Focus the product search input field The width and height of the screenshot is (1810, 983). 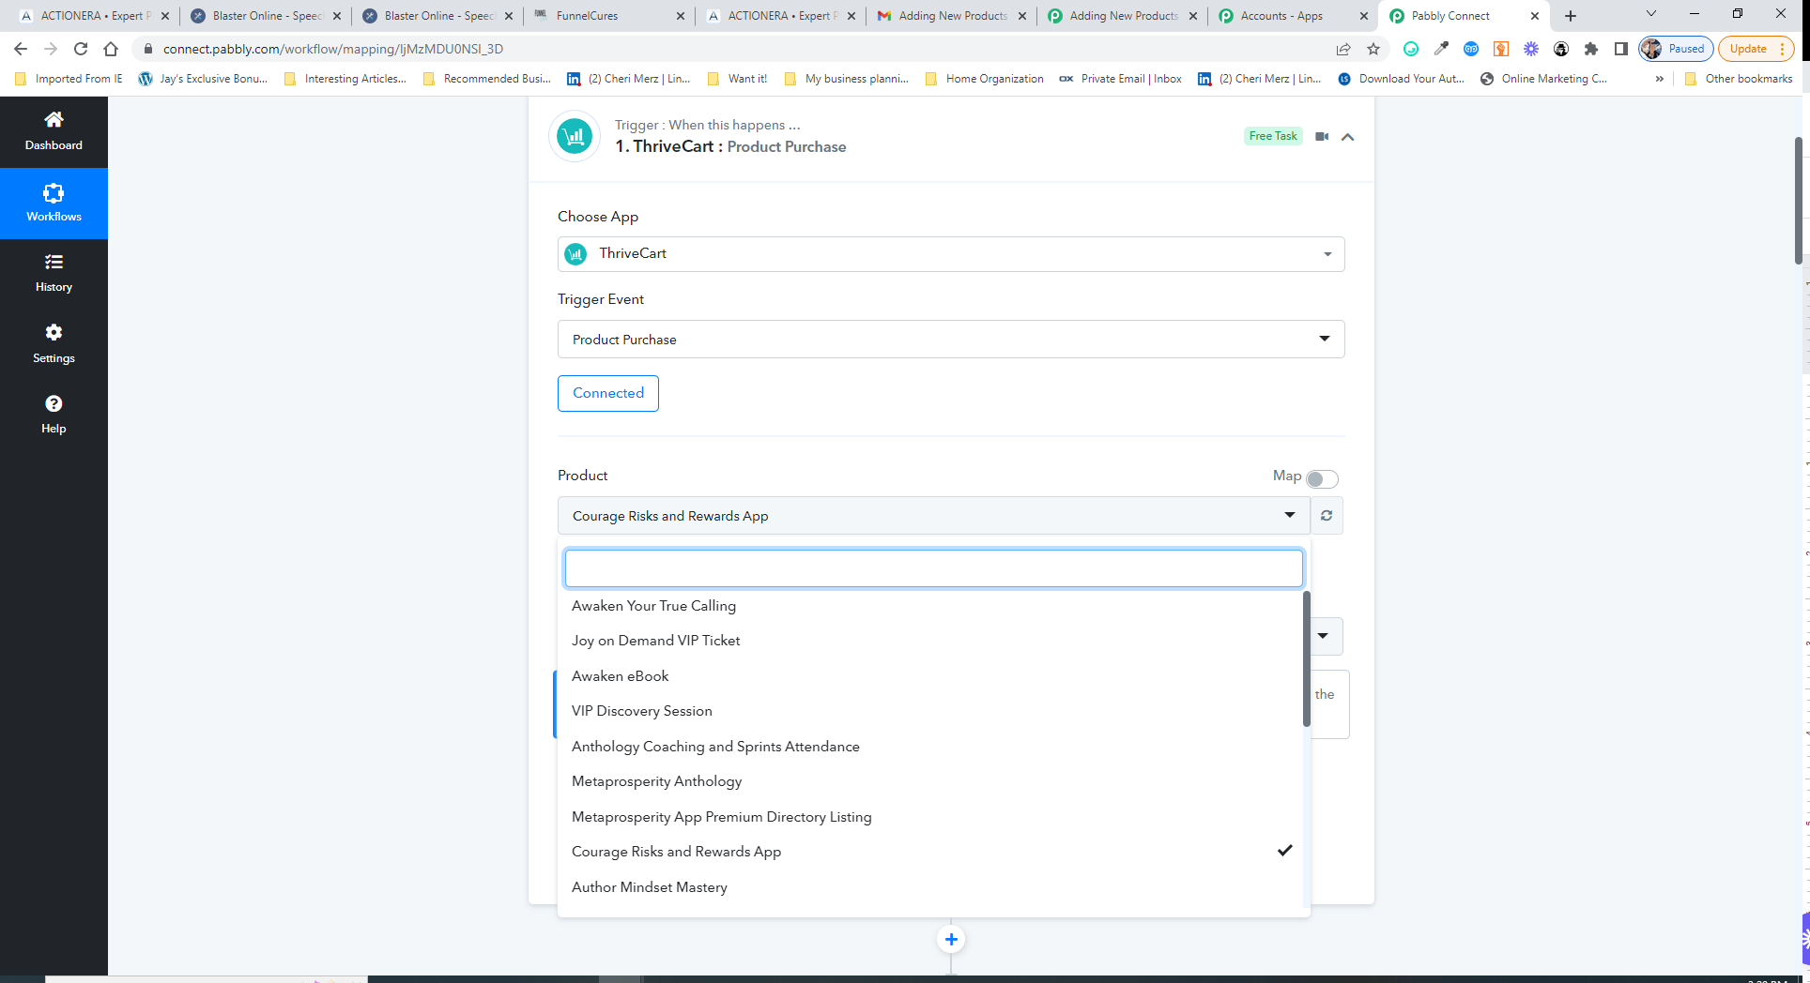click(934, 568)
